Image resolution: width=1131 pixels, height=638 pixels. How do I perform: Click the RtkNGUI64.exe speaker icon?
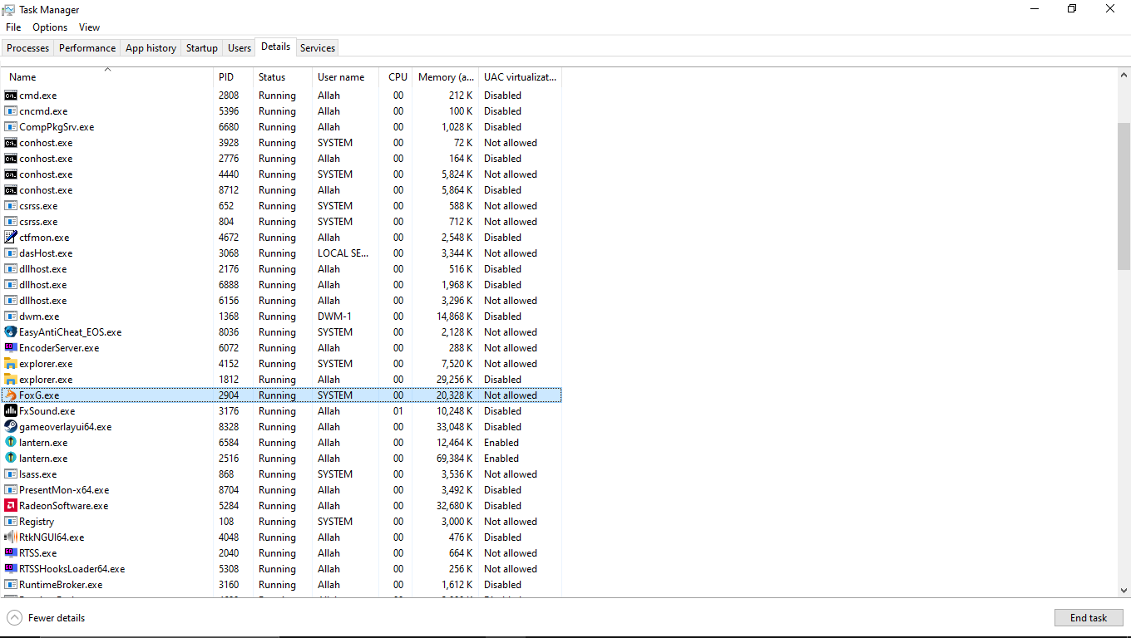[11, 537]
